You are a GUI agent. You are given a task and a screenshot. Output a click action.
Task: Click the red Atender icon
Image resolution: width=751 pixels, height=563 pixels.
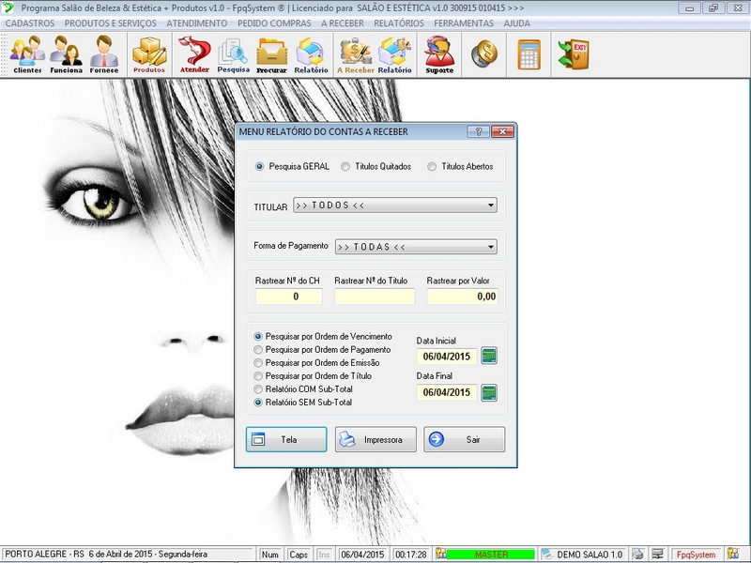pos(194,54)
